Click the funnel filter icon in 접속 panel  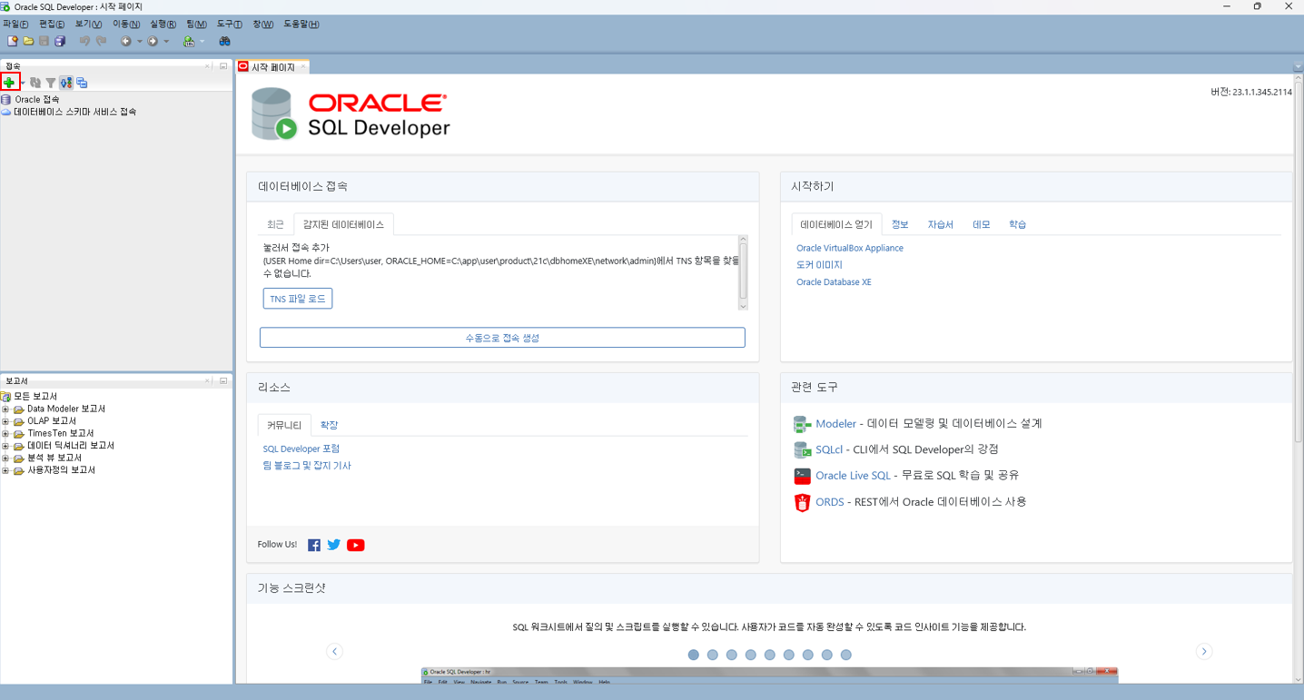51,83
